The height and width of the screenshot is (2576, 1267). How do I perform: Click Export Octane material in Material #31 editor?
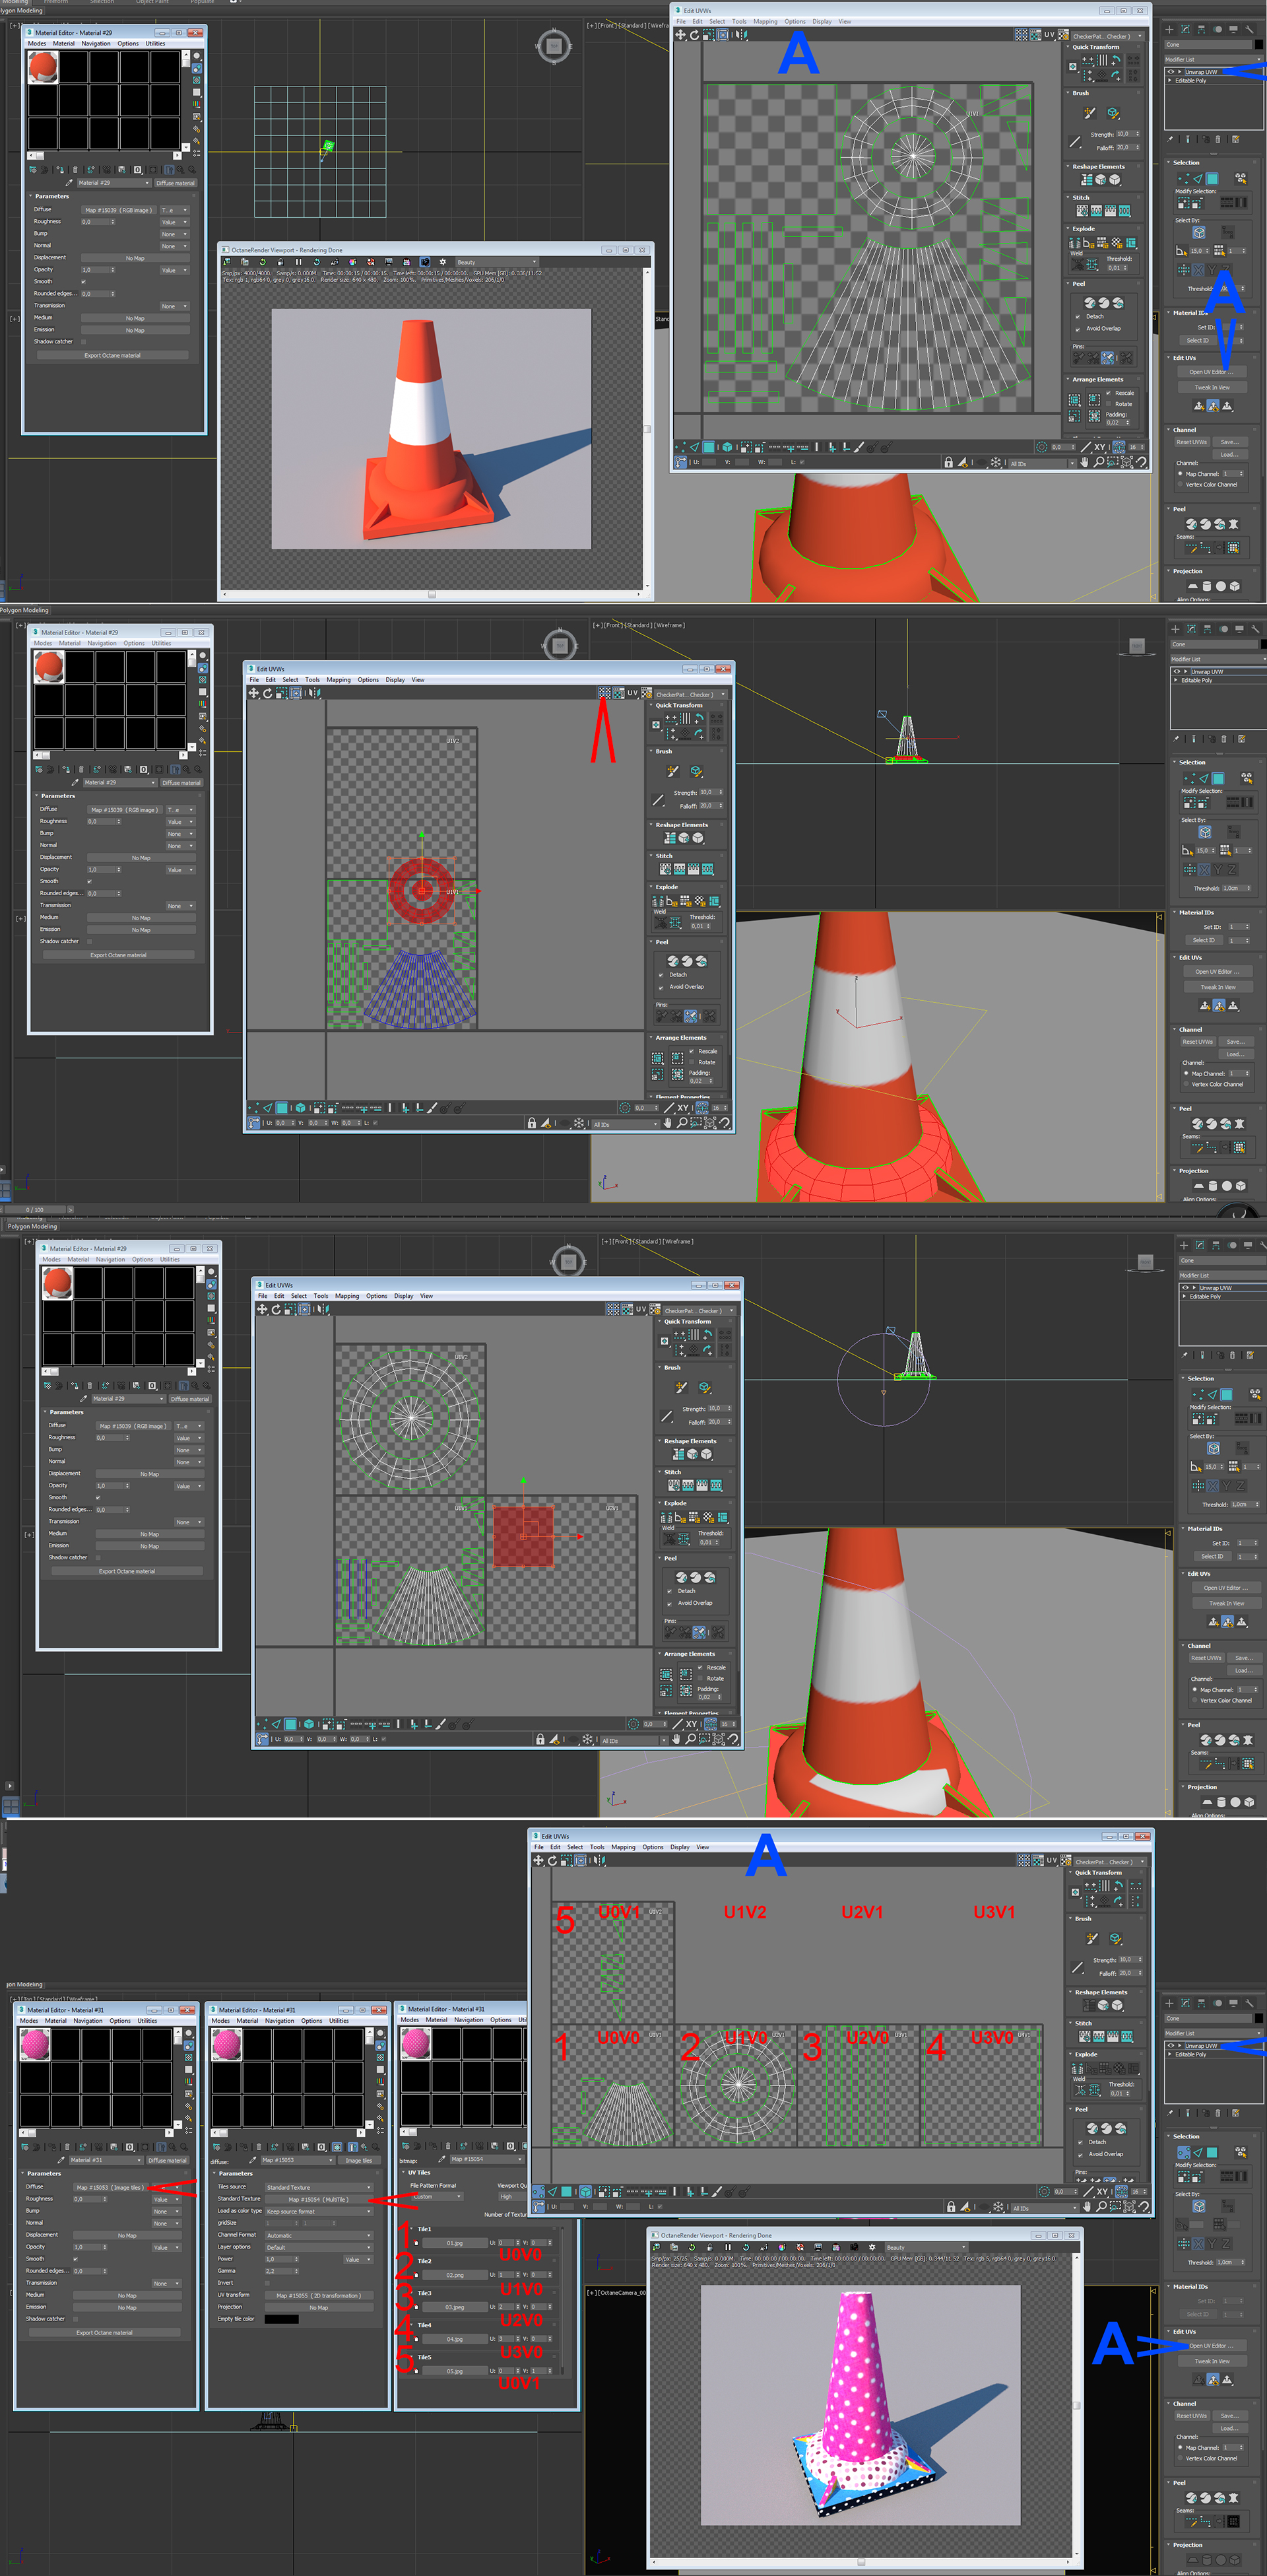pyautogui.click(x=105, y=2333)
